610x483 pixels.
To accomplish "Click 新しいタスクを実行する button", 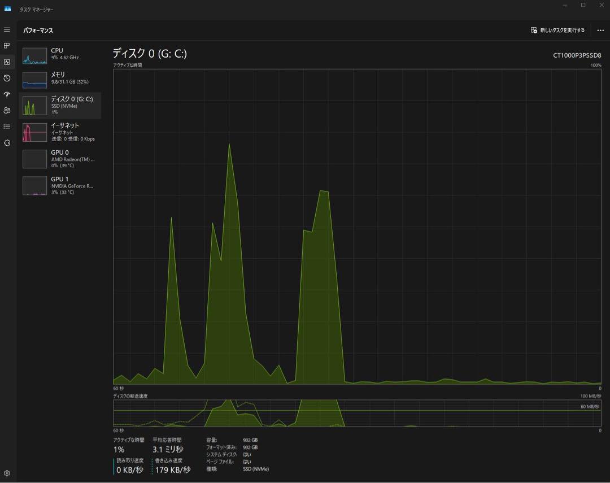I will (557, 31).
